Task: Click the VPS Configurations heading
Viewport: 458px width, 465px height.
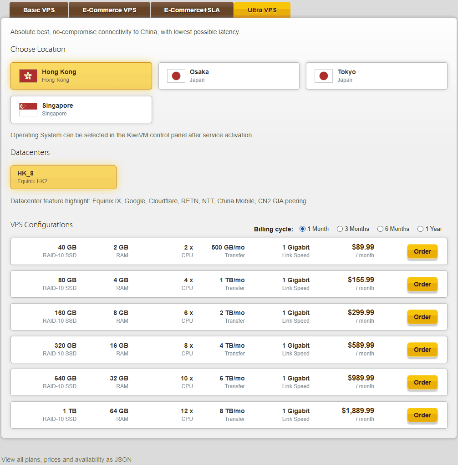Action: 41,225
